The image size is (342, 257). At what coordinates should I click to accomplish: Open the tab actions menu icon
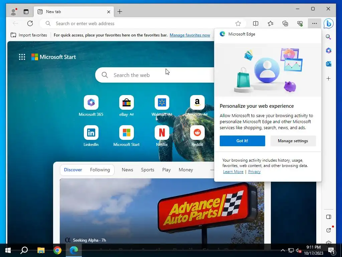click(26, 12)
